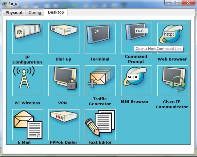197x157 pixels.
Task: Open the Terminal application
Action: tap(100, 38)
